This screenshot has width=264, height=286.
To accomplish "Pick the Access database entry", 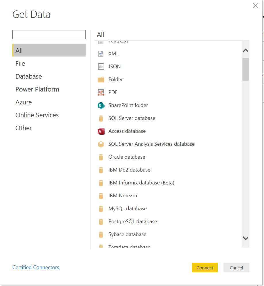I will [x=127, y=131].
